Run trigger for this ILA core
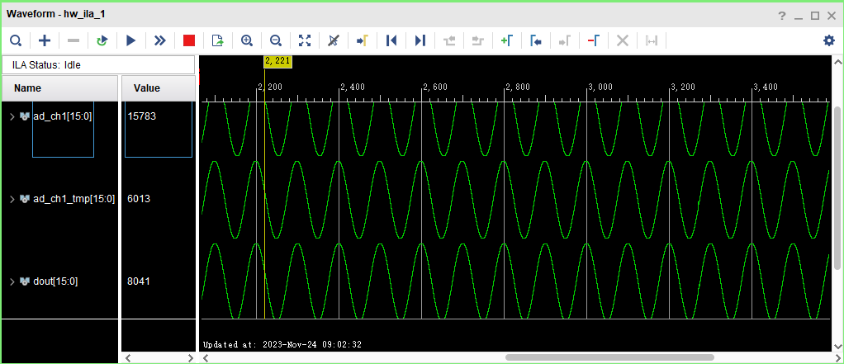The width and height of the screenshot is (844, 364). 130,40
